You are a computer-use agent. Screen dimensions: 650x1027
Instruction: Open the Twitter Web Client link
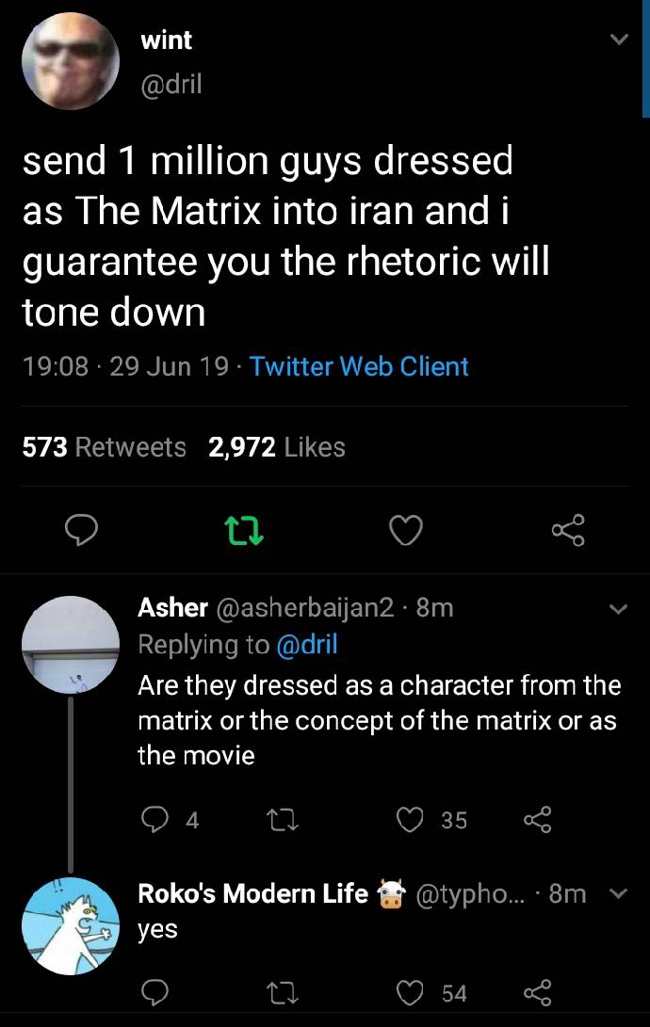(x=359, y=365)
